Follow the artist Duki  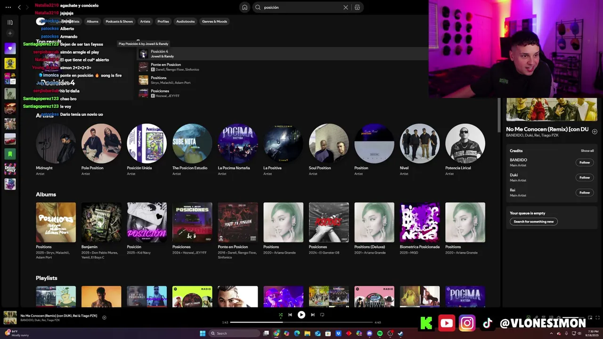click(585, 178)
